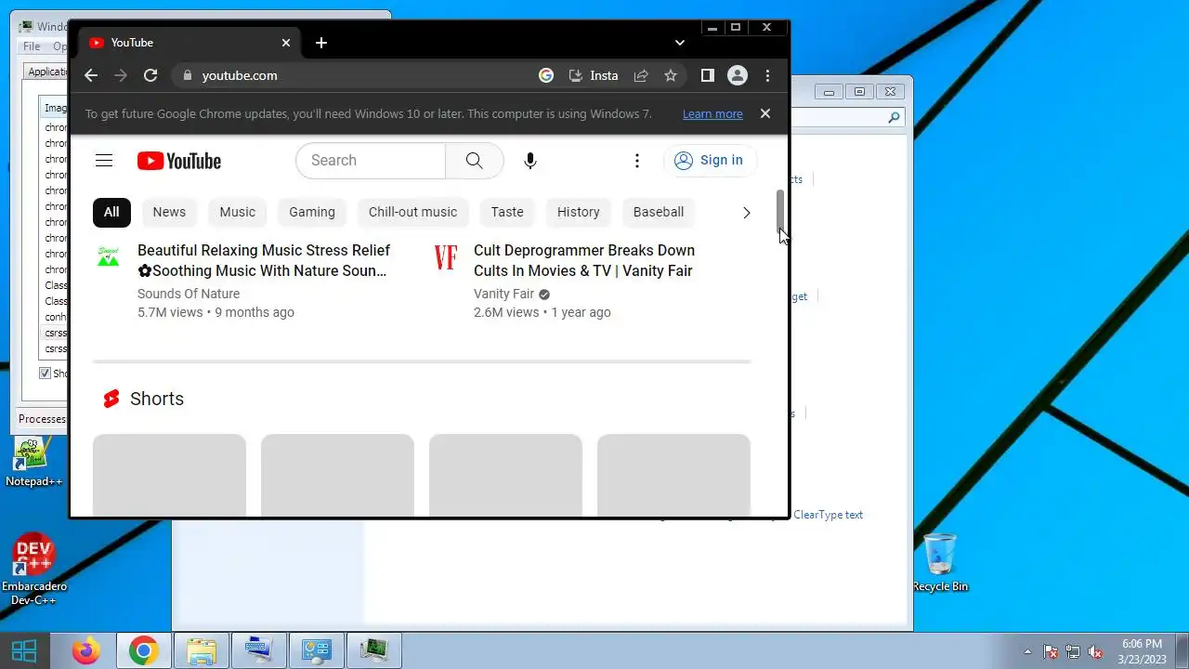Image resolution: width=1189 pixels, height=669 pixels.
Task: Bookmark this tab with the star icon
Action: [671, 75]
